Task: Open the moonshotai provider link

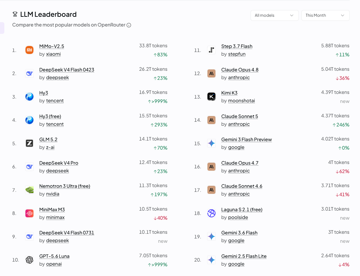Action: [242, 101]
